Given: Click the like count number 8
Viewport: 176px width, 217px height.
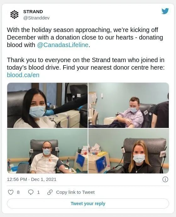Looking at the screenshot, I should click(x=18, y=192).
